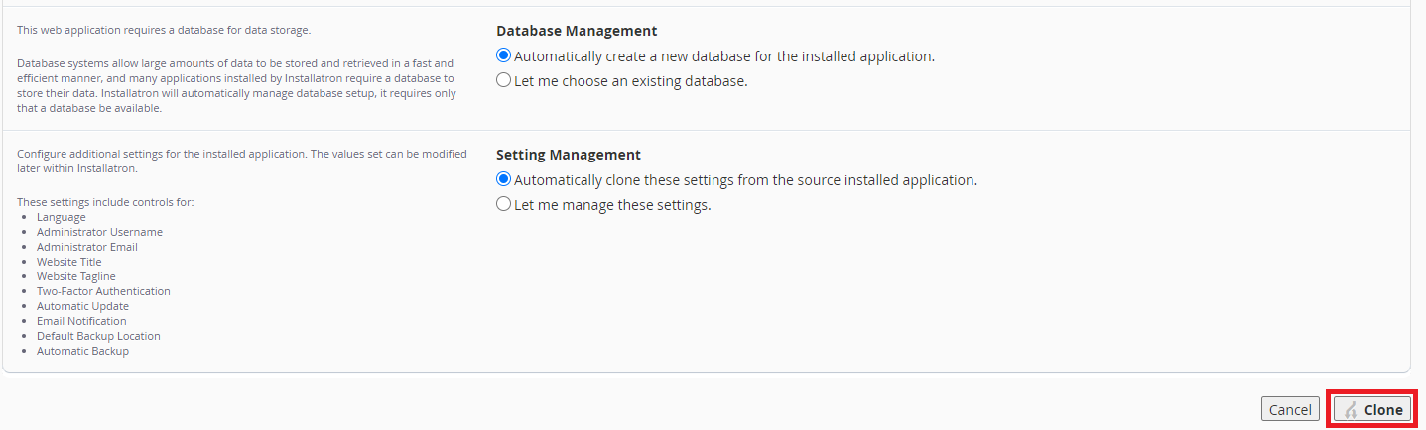Click the Email Notification list item
This screenshot has height=430, width=1426.
point(81,321)
